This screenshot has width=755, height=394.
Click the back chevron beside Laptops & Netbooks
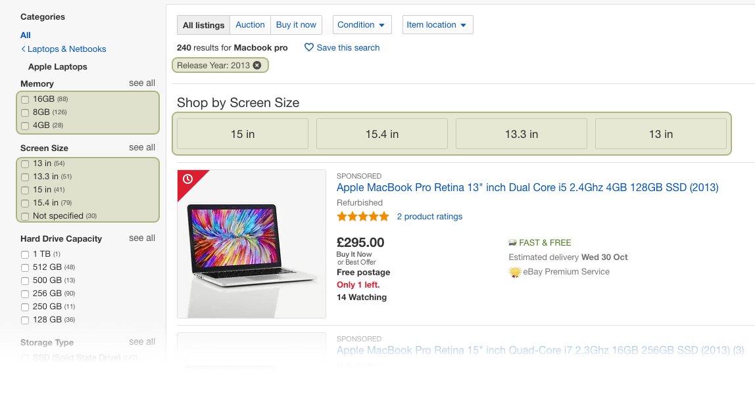(x=23, y=49)
